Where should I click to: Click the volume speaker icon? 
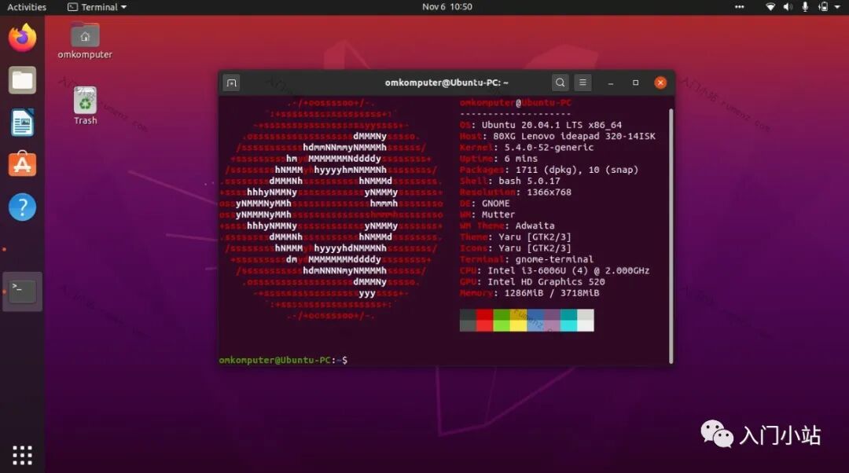(788, 7)
